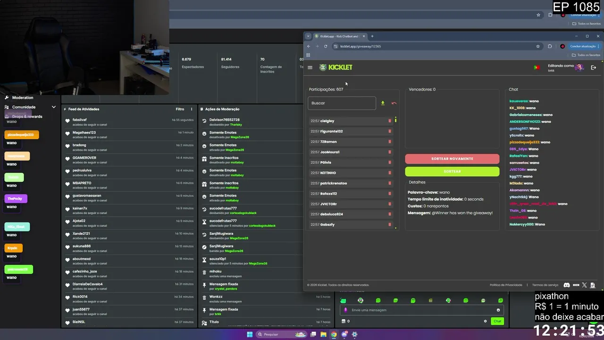Open the X (Twitter) link in footer
The width and height of the screenshot is (604, 340).
585,285
